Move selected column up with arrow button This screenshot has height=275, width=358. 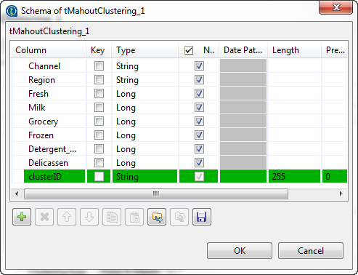tap(67, 217)
